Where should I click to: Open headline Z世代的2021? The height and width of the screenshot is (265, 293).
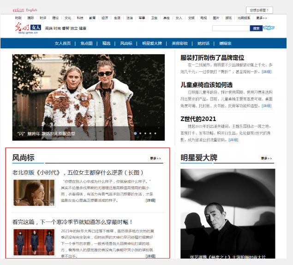(198, 119)
